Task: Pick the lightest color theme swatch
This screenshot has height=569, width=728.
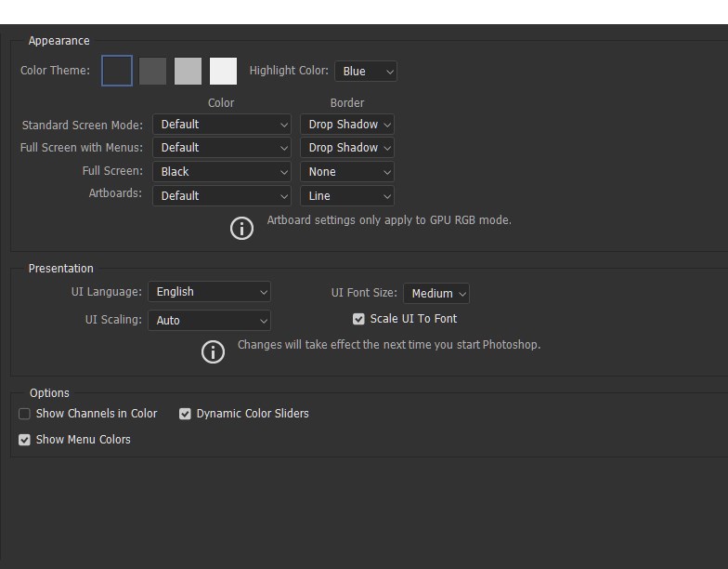Action: click(x=223, y=71)
